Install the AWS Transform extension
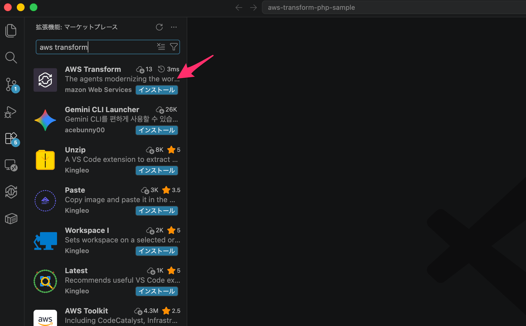 pos(157,90)
